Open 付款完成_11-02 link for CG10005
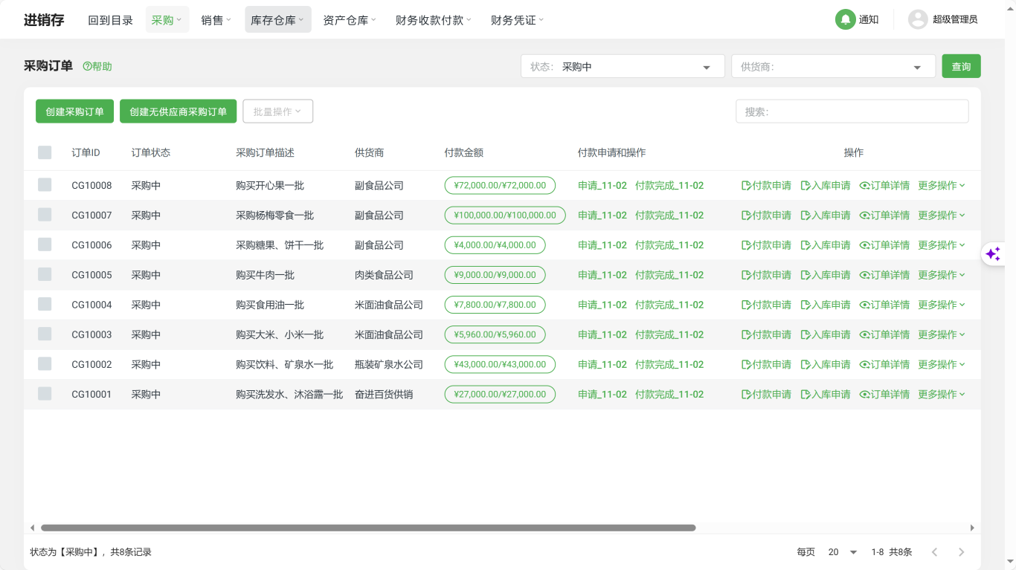1016x570 pixels. (x=669, y=275)
